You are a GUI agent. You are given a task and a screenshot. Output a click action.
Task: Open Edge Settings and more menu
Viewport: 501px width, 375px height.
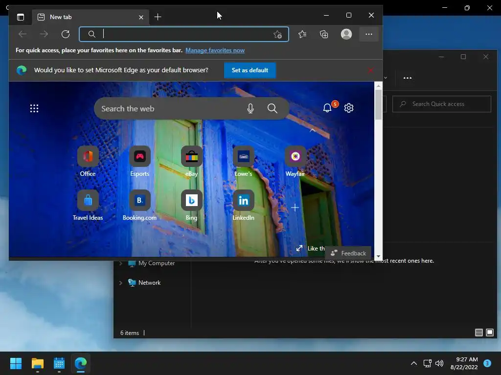click(x=369, y=34)
